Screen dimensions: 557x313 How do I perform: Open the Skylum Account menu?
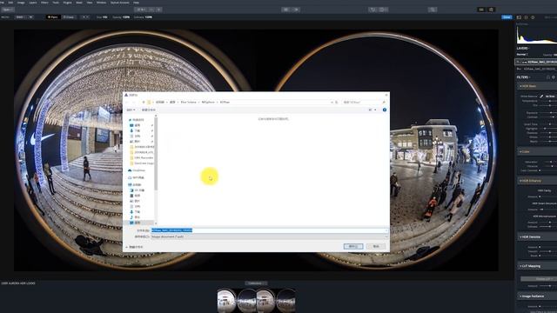pos(120,3)
